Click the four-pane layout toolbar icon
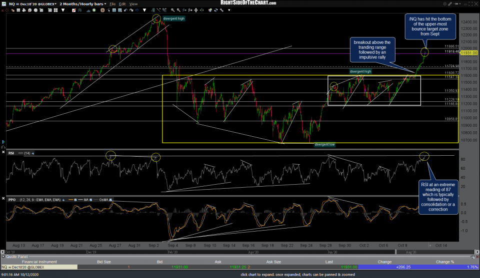480x278 pixels. (55, 10)
